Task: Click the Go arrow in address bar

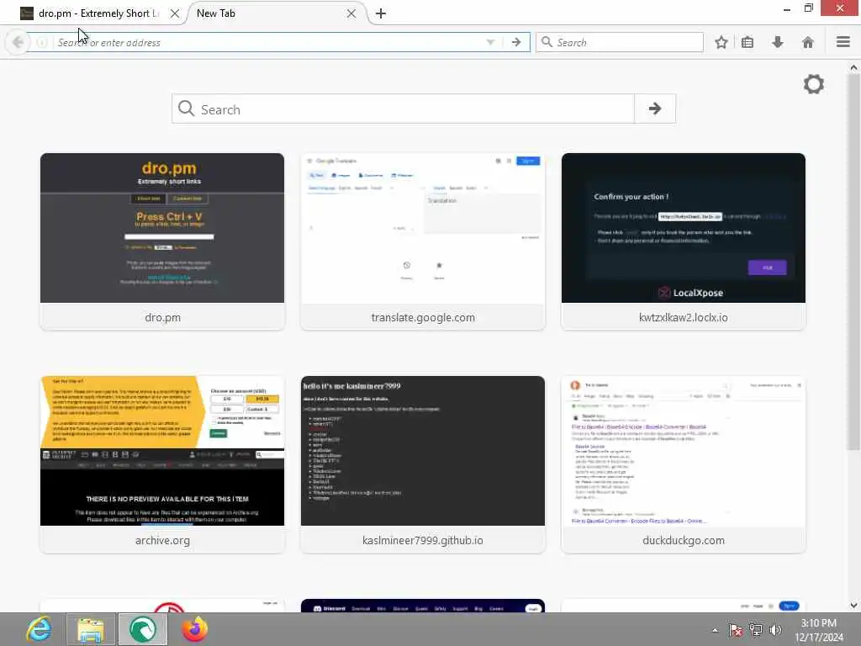Action: click(x=516, y=42)
